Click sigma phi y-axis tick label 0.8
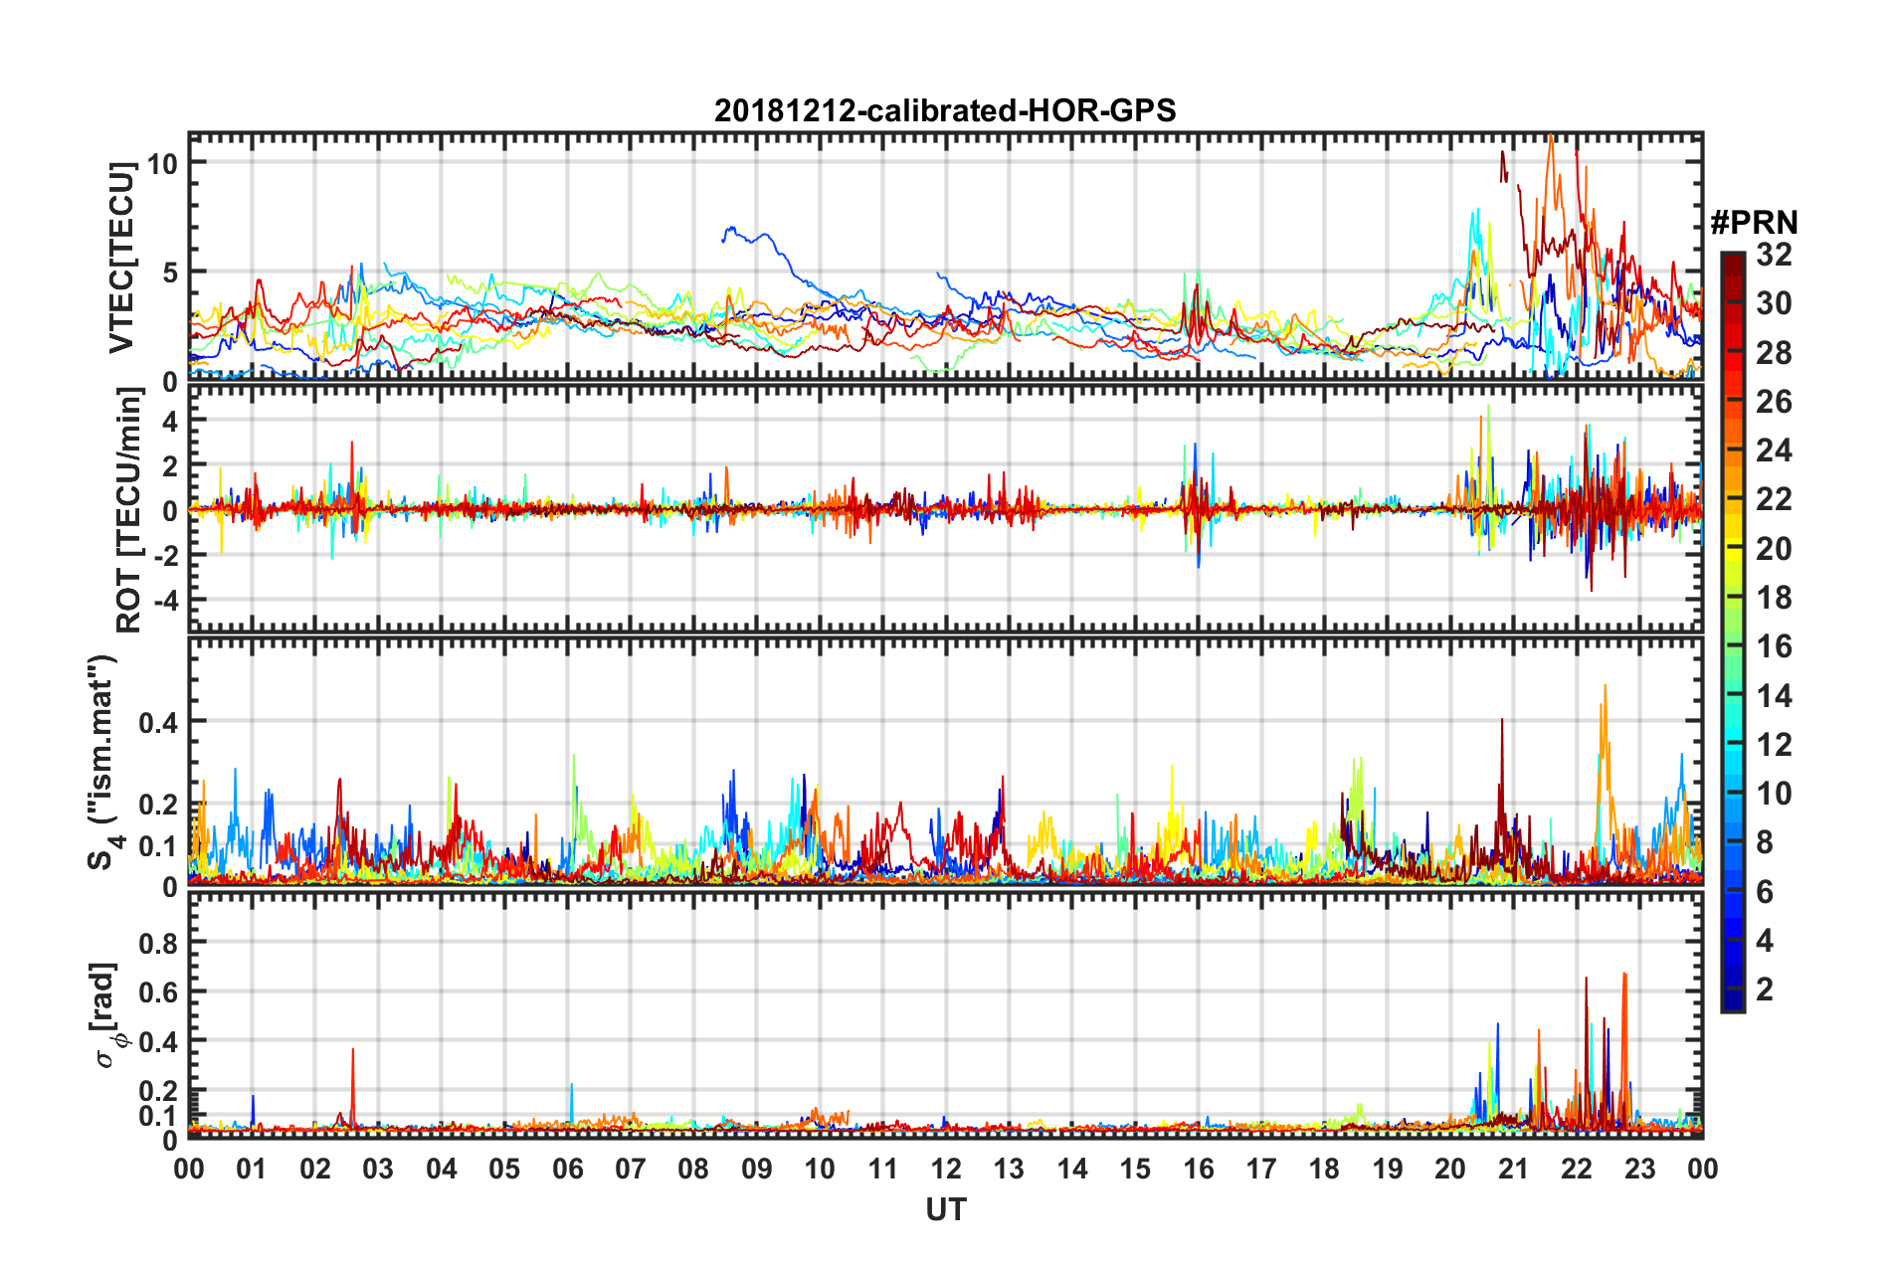The image size is (1892, 1265). click(158, 943)
